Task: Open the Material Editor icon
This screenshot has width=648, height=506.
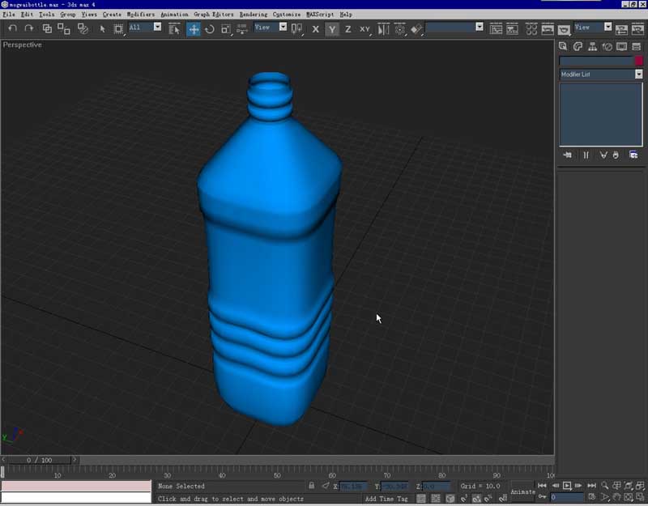Action: point(531,29)
